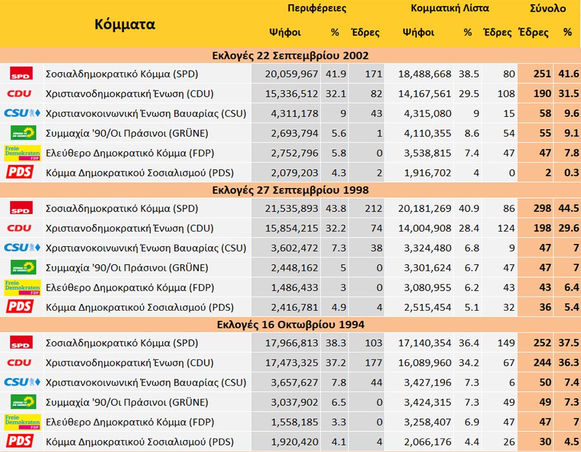Click the total percentage 36.3
Image resolution: width=581 pixels, height=452 pixels.
click(x=569, y=362)
